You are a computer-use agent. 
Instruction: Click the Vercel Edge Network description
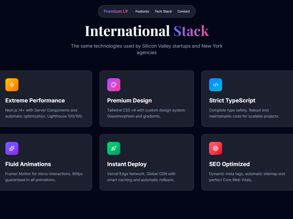click(141, 177)
